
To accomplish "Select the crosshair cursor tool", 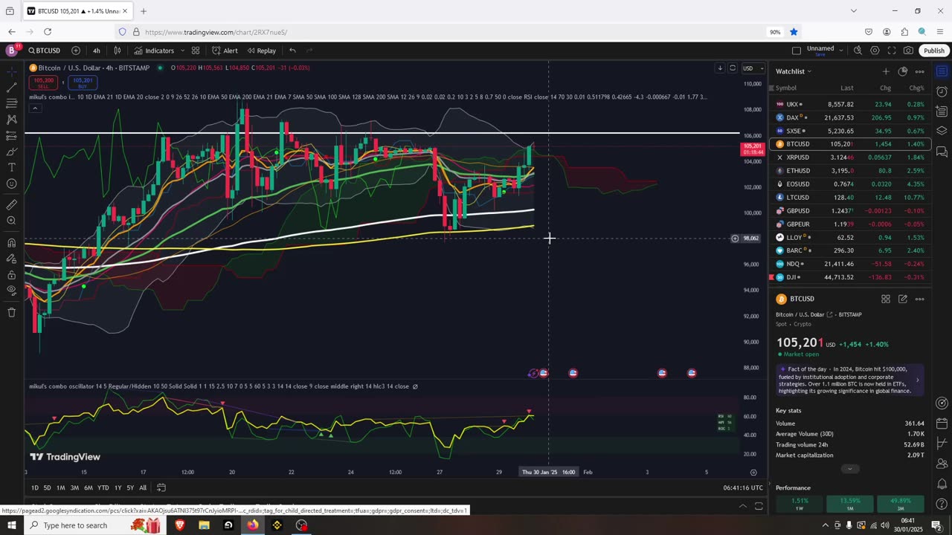I will (x=11, y=71).
